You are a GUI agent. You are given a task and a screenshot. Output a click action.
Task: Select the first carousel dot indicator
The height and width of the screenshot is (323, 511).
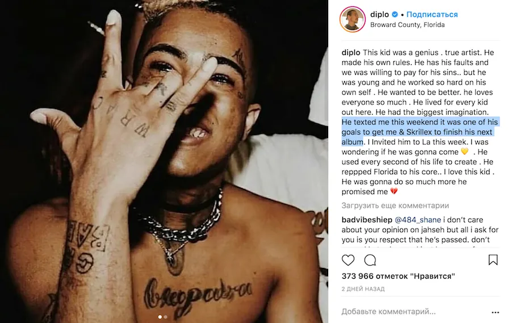(x=160, y=317)
